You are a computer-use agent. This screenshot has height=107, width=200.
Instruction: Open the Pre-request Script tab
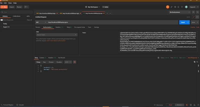[79, 27]
